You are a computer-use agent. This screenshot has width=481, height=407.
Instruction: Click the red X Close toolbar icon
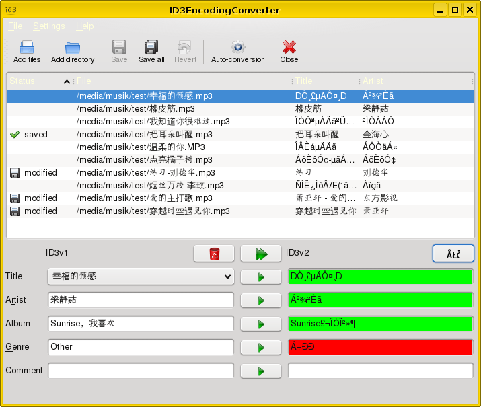coord(289,47)
